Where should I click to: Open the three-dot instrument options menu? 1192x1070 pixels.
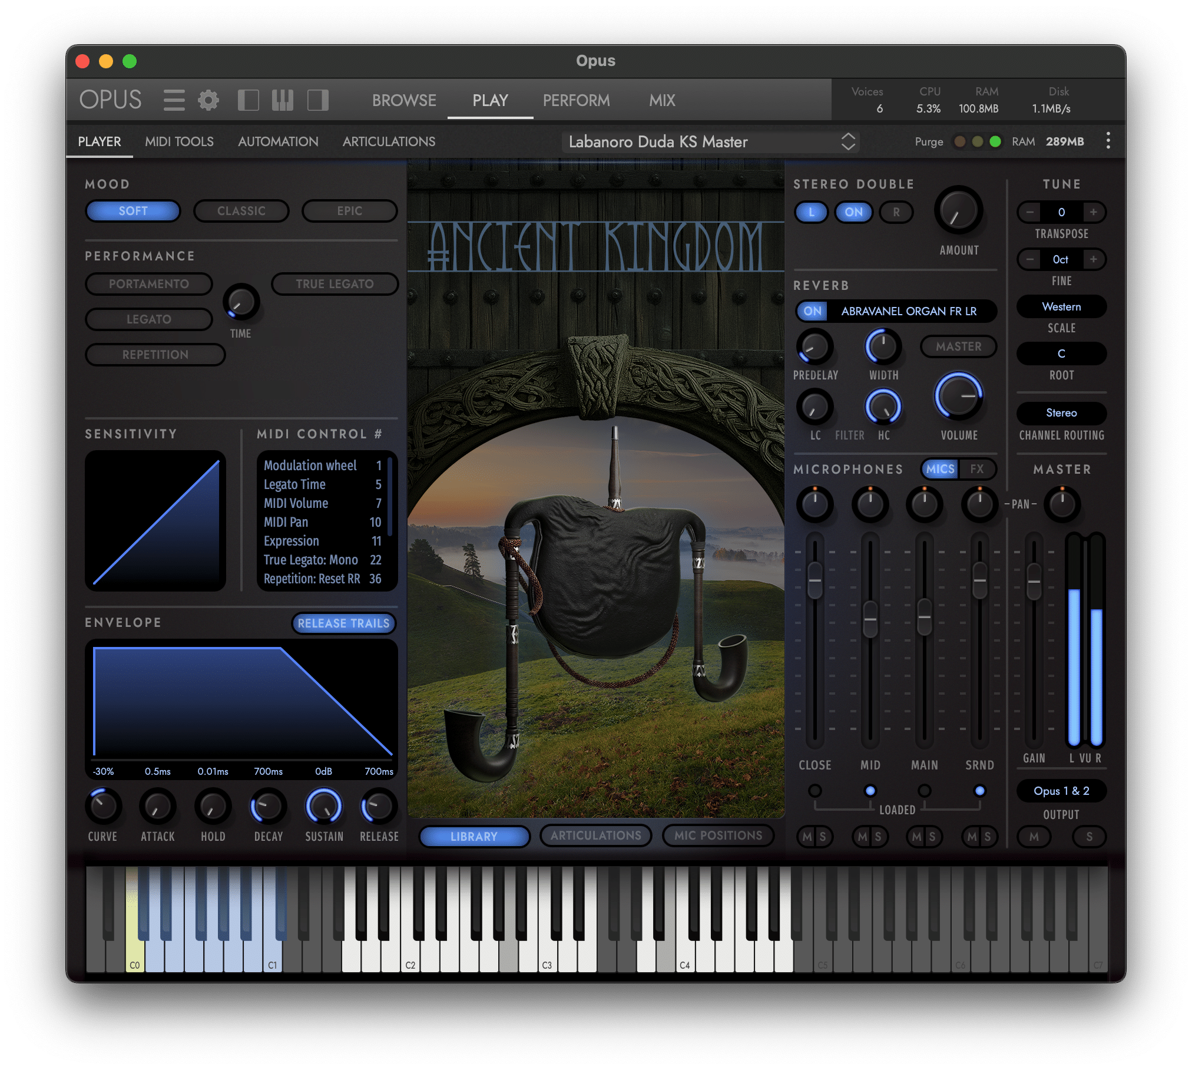tap(1108, 141)
